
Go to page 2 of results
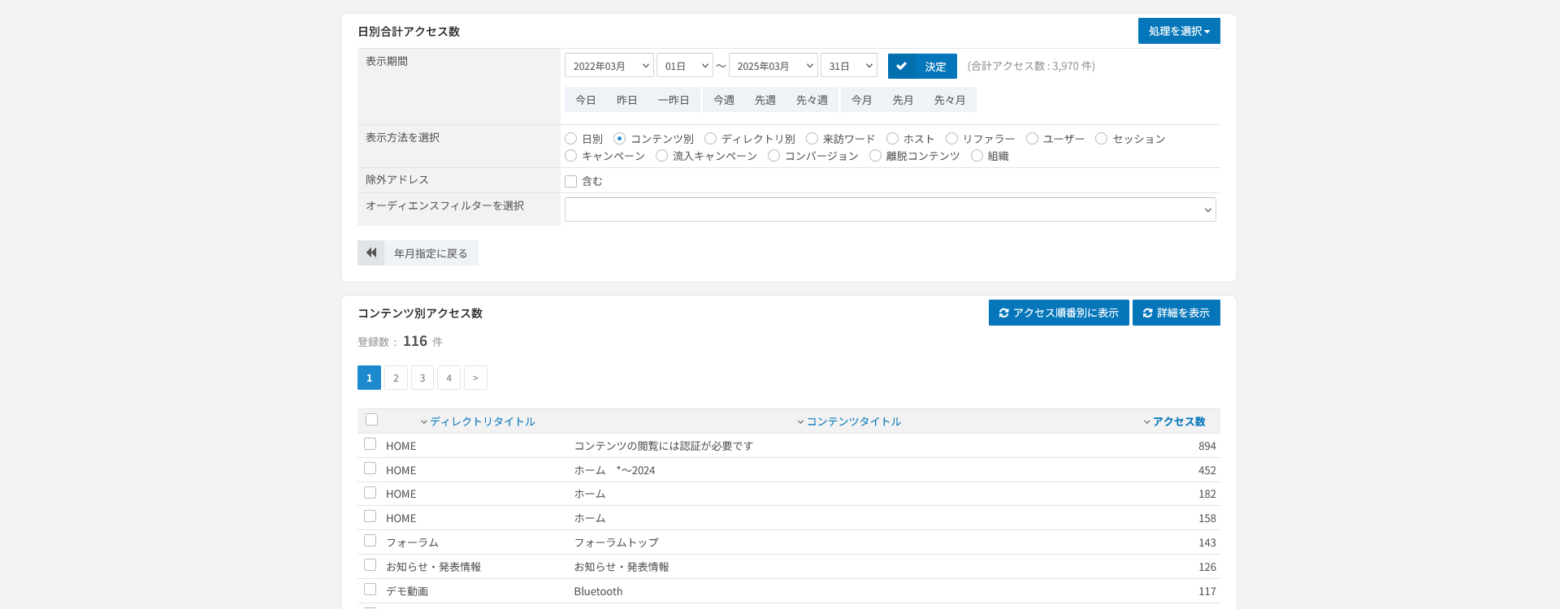pyautogui.click(x=396, y=378)
